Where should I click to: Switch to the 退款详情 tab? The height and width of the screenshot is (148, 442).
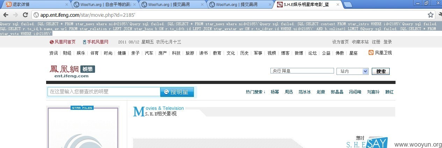tap(36, 5)
